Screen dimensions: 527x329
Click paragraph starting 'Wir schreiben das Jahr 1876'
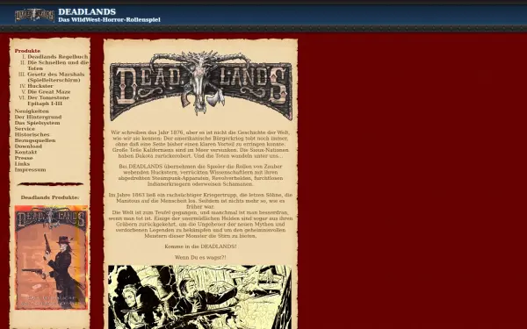tap(200, 144)
